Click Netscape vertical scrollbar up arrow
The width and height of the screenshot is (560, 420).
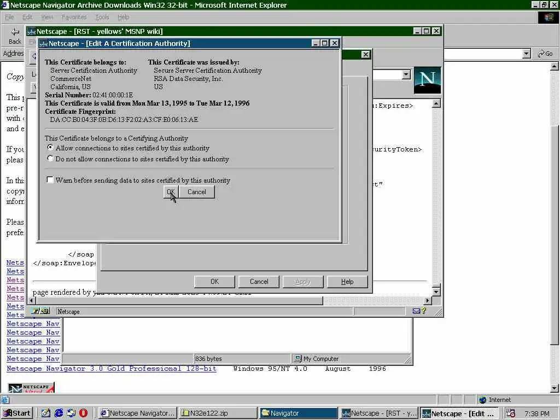pyautogui.click(x=436, y=104)
